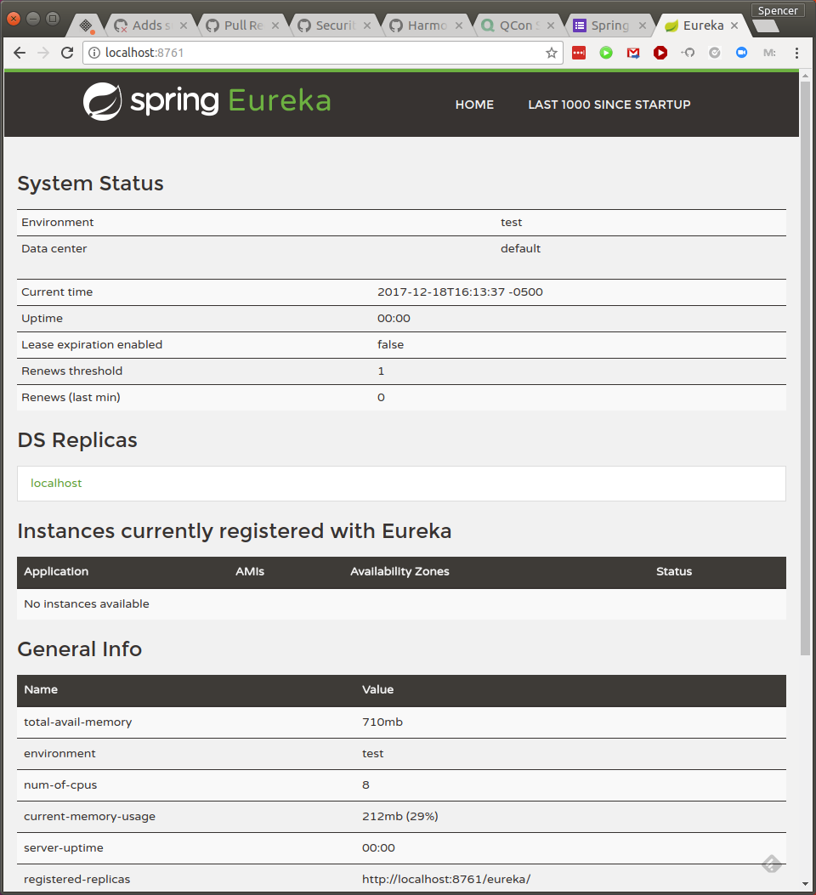The height and width of the screenshot is (895, 816).
Task: Click the Zoom camera extension icon
Action: (742, 53)
